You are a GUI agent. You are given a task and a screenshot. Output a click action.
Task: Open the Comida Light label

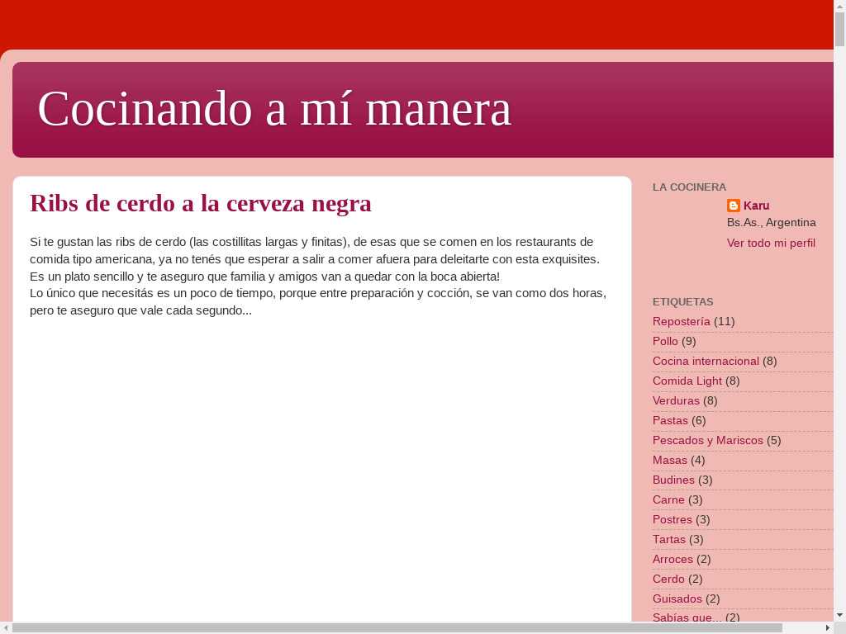coord(687,381)
